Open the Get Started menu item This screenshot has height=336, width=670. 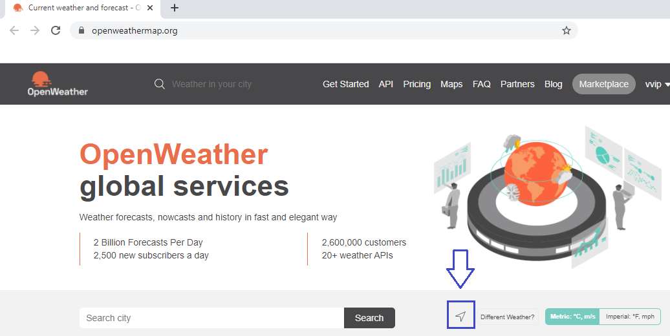[x=346, y=84]
